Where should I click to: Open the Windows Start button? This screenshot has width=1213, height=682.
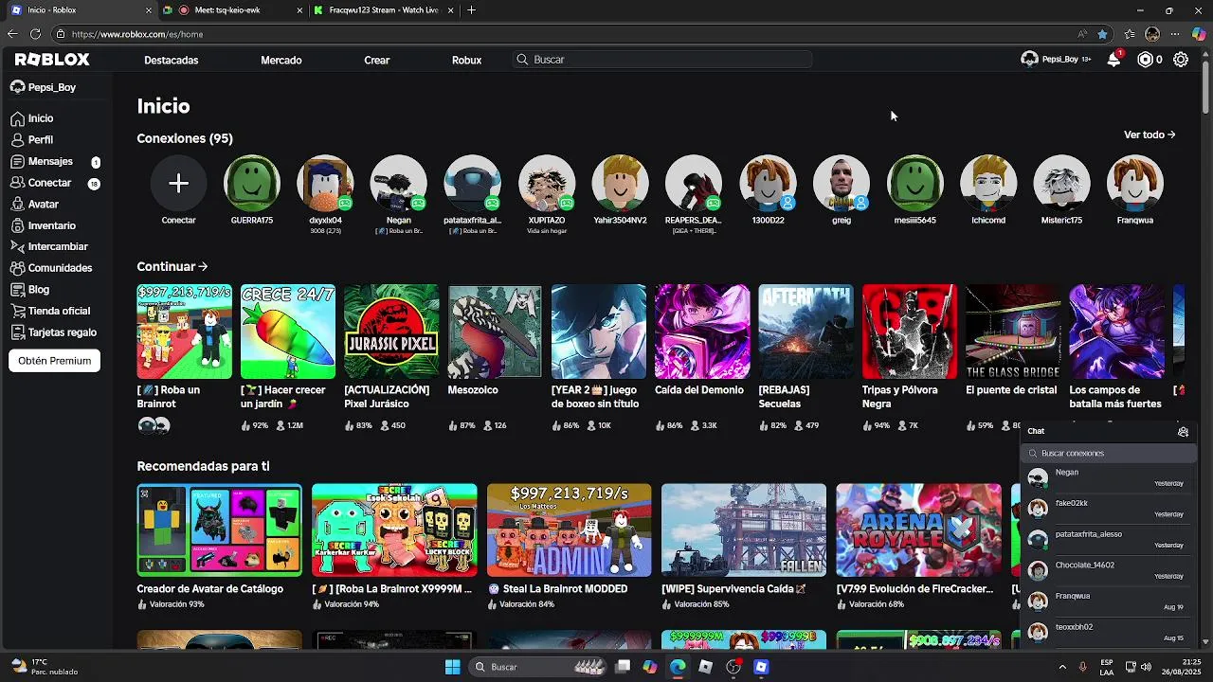click(452, 667)
